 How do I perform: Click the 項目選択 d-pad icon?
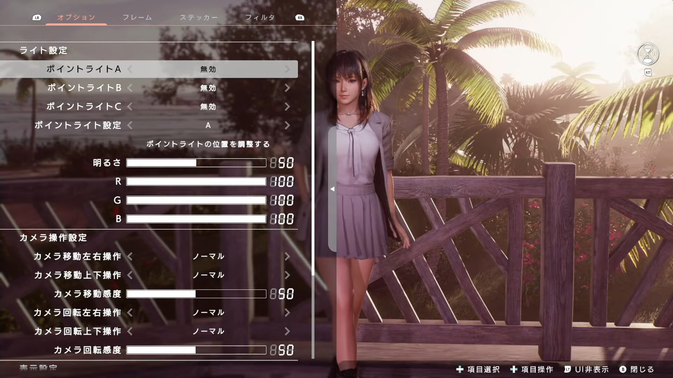460,369
